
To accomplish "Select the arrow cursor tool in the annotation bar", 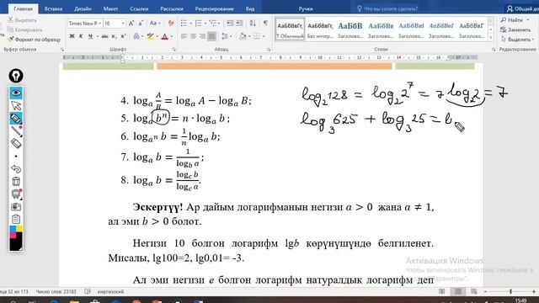I will coord(16,105).
